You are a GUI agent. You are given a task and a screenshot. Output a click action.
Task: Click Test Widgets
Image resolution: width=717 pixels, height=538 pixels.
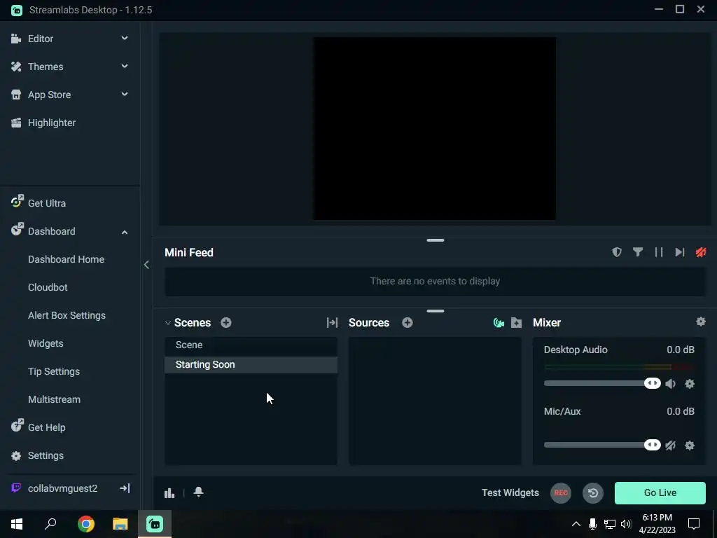pos(510,492)
